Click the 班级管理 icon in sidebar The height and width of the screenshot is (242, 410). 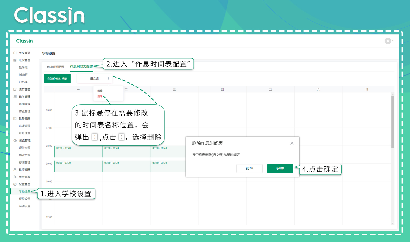click(x=15, y=60)
